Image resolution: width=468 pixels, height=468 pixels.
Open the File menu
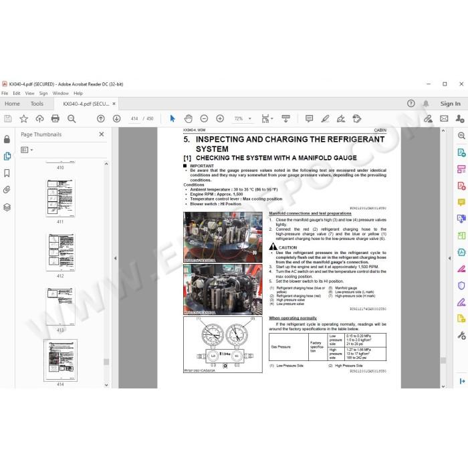tap(5, 93)
